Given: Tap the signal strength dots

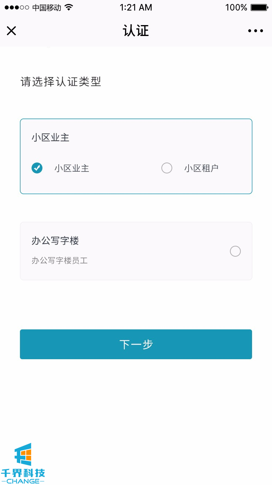Looking at the screenshot, I should click(x=16, y=8).
